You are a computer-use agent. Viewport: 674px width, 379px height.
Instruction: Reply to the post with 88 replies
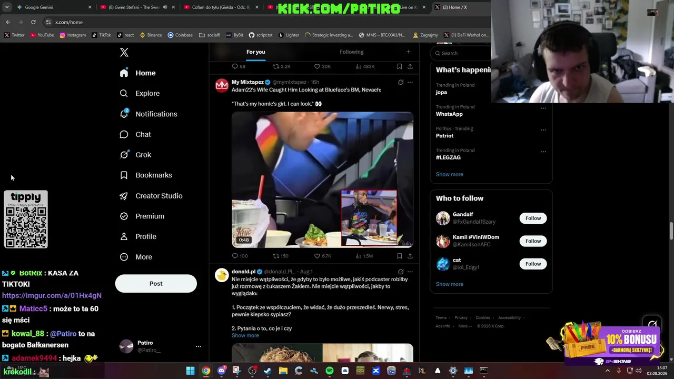(x=235, y=66)
